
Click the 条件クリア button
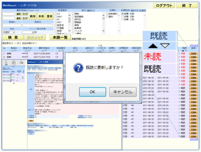(35, 38)
